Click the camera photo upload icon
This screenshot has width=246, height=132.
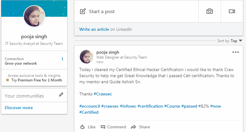coord(209,11)
